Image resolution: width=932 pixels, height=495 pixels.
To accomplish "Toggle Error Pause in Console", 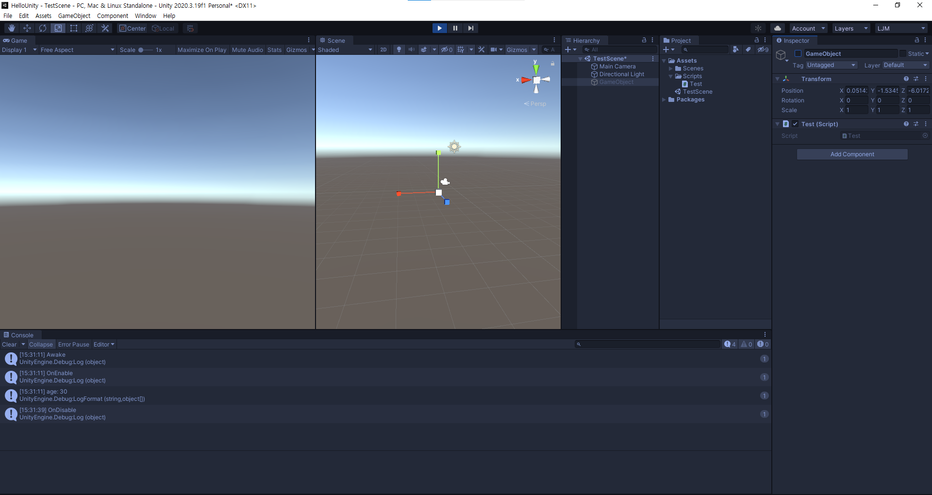I will (74, 344).
